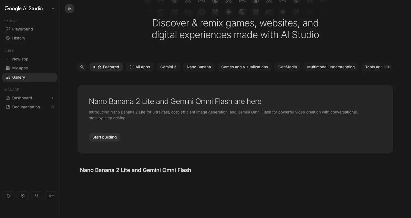Screen dimensions: 411x218
Task: Select the Gallery sidebar item
Action: point(30,77)
